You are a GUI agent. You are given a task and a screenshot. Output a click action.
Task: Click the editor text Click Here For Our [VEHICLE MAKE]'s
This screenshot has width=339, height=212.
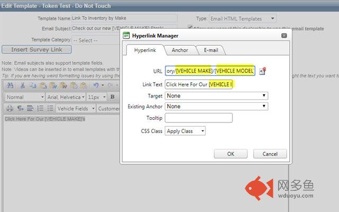[x=44, y=119]
